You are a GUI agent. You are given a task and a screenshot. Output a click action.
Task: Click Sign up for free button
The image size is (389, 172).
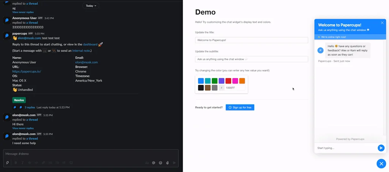click(240, 107)
